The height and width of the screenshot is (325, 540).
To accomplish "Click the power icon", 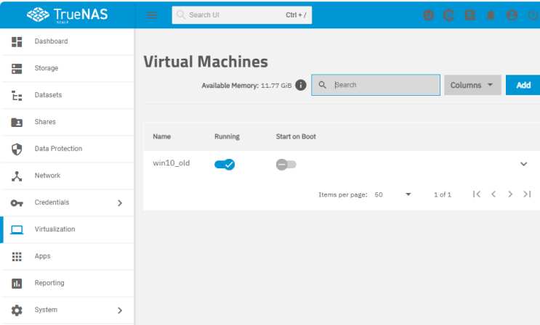I will [x=533, y=15].
